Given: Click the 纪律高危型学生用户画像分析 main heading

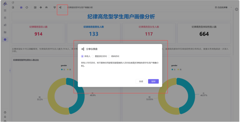Looking at the screenshot, I should coord(121,16).
